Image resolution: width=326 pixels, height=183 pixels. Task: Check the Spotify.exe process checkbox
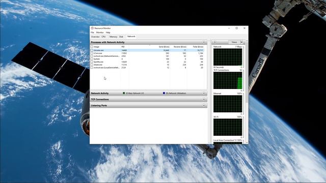[x=92, y=62]
